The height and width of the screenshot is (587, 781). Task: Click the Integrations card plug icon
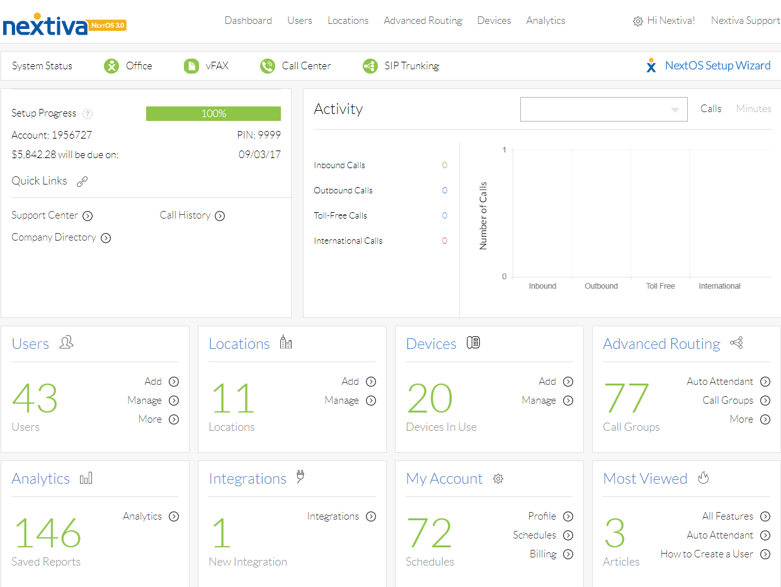pos(300,477)
